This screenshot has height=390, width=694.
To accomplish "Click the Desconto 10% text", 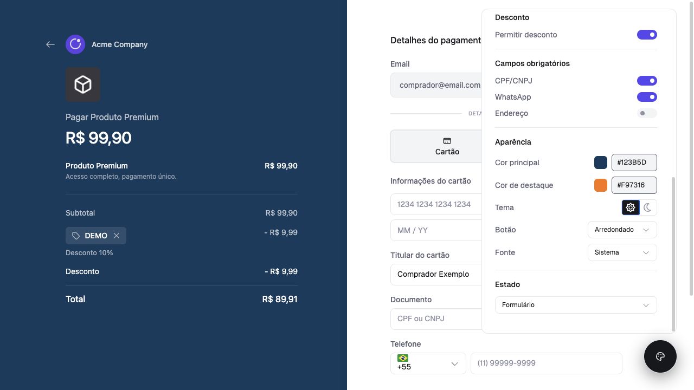I will tap(89, 253).
